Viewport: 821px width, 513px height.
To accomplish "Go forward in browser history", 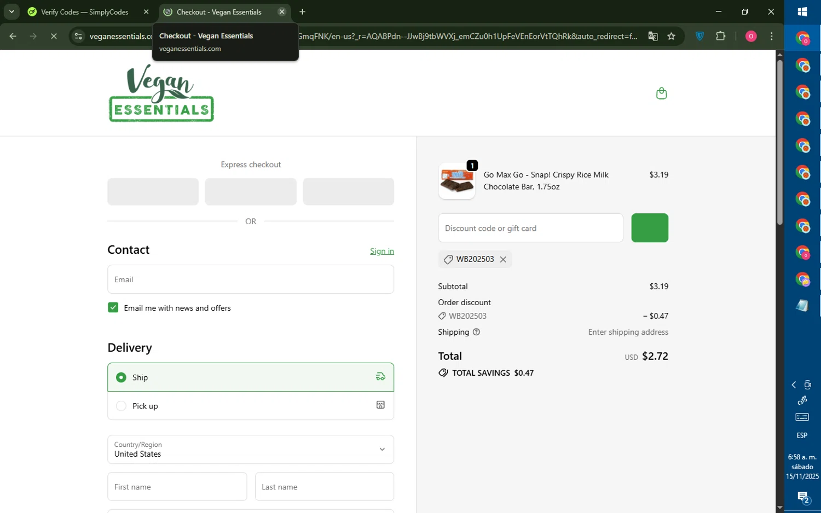I will [x=33, y=37].
